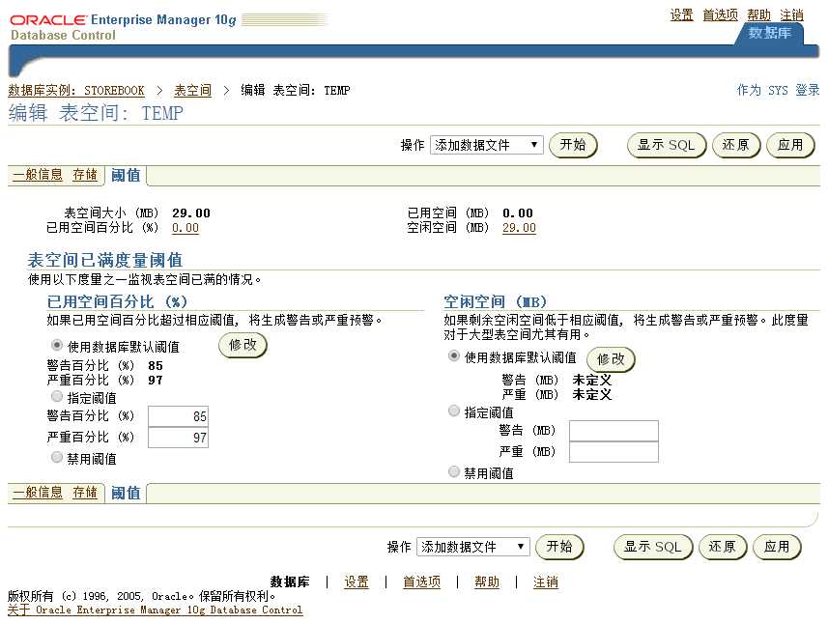Click the top 显示 SQL button
The width and height of the screenshot is (828, 624).
[x=667, y=145]
